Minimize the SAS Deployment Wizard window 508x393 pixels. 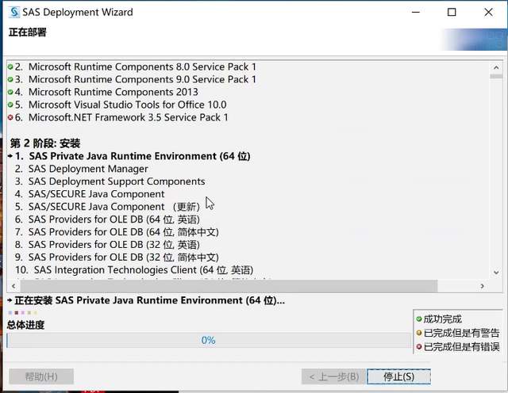416,13
